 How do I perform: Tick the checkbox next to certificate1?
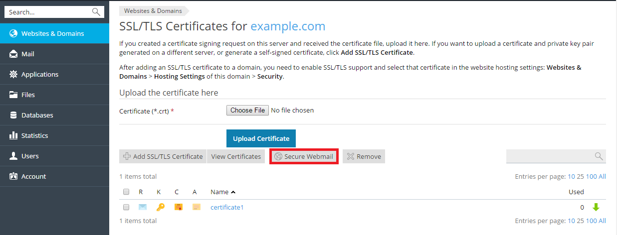click(126, 207)
